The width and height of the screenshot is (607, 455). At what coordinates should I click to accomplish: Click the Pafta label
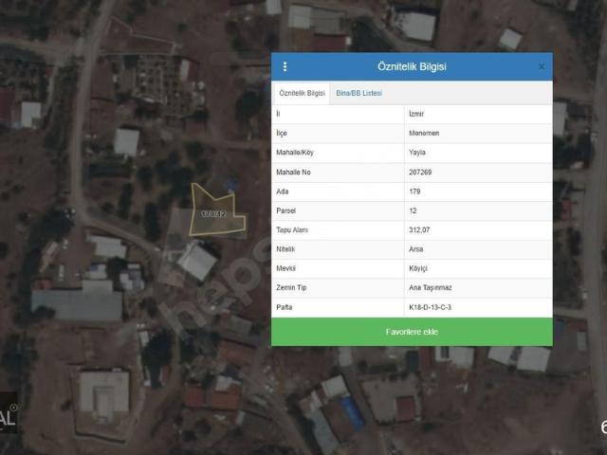[x=285, y=307]
